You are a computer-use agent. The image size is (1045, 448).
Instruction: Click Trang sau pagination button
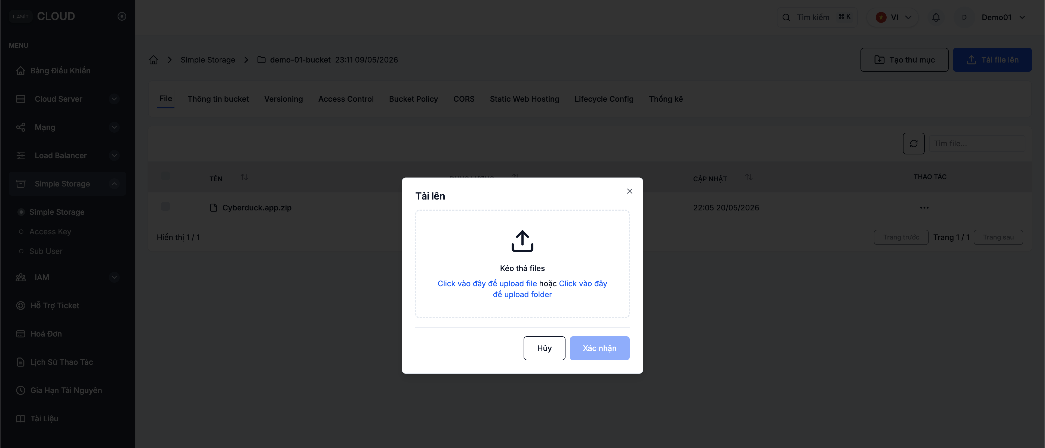[x=998, y=237]
